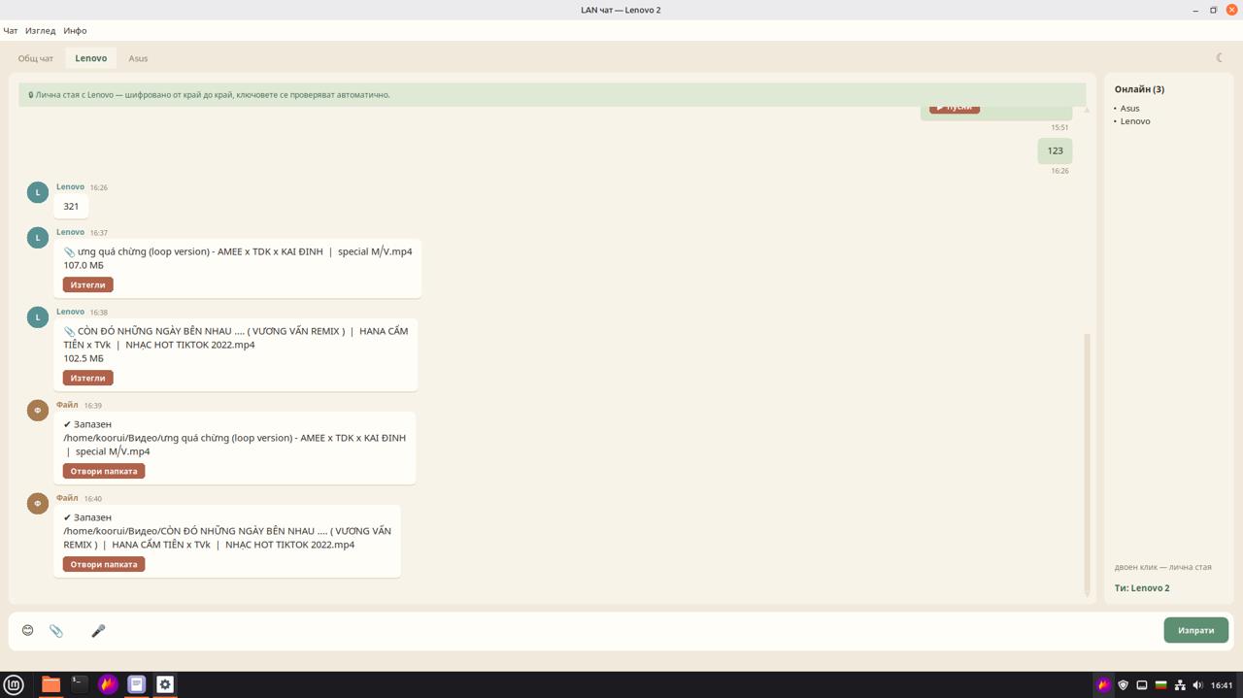Switch to the LAN chat taskbar window

tap(165, 684)
